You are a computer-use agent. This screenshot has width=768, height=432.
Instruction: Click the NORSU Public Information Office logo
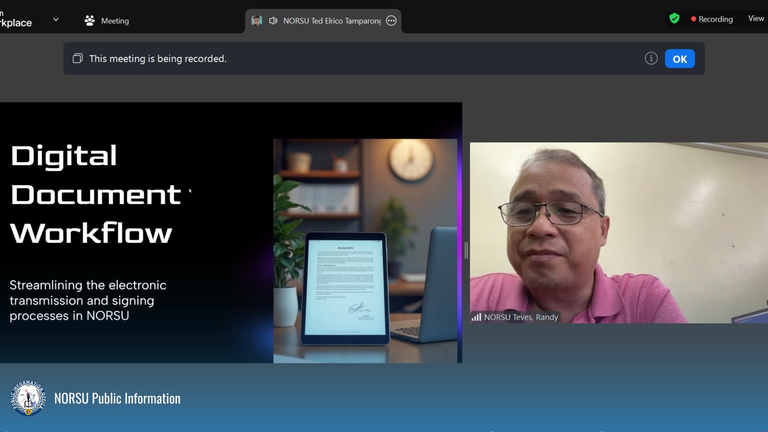point(28,398)
